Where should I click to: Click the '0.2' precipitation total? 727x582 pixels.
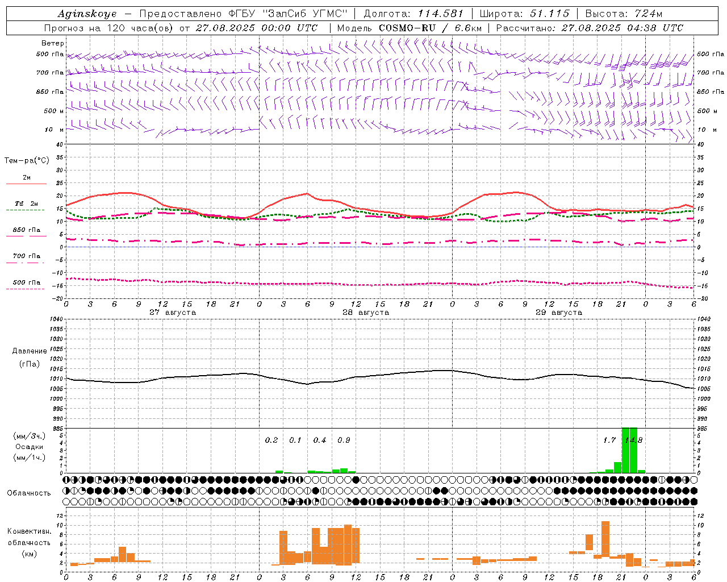271,440
